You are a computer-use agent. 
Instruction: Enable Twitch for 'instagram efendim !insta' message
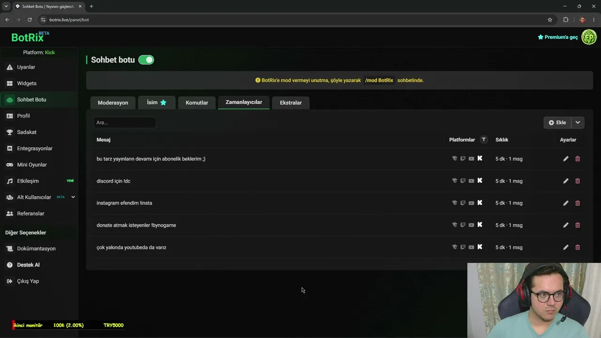tap(463, 203)
